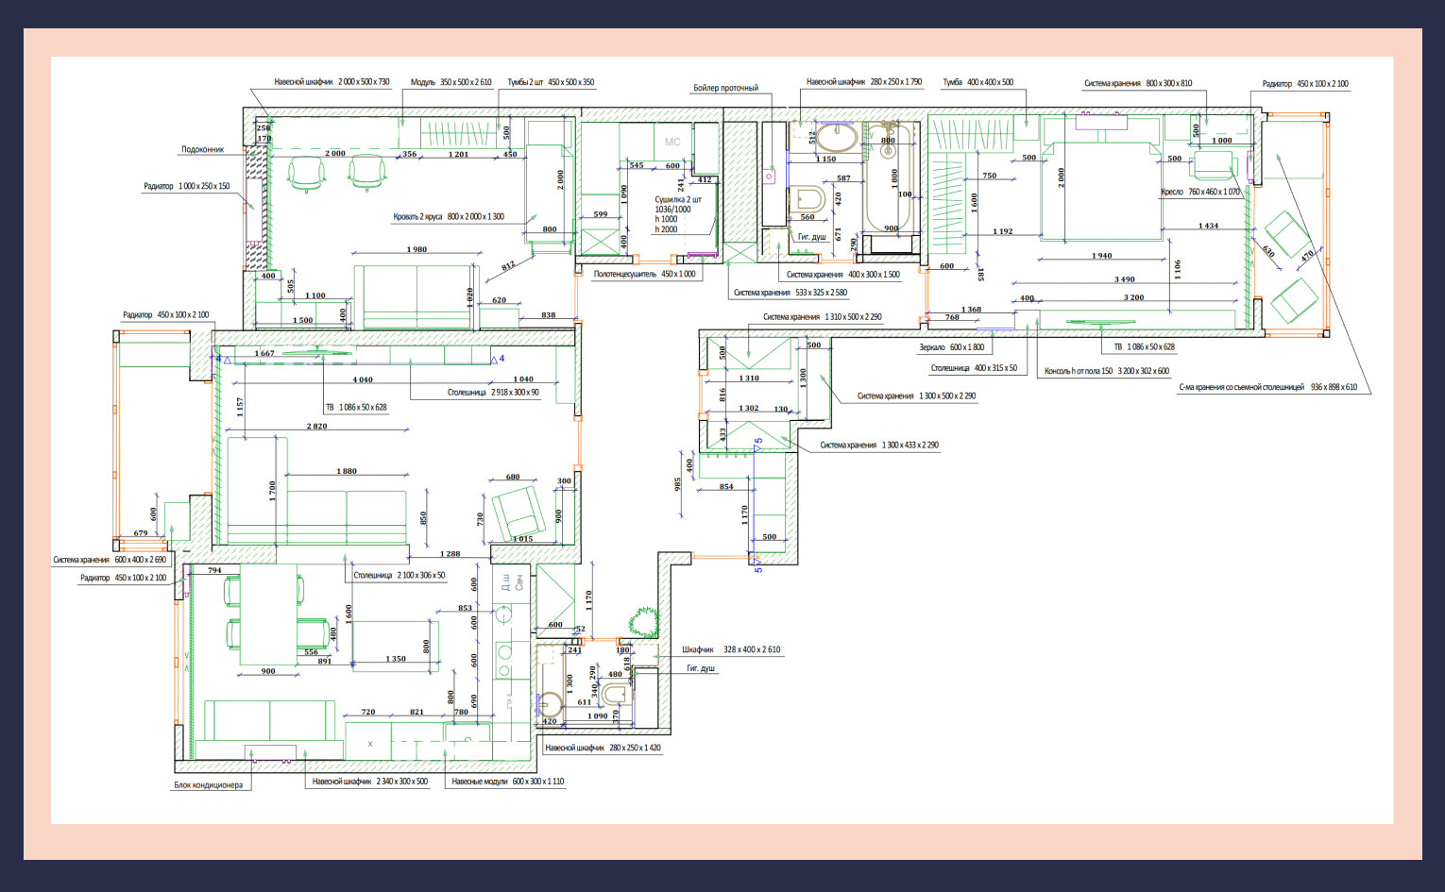Select the bathtub drawing in the bathroom
This screenshot has height=892, width=1445.
point(888,177)
